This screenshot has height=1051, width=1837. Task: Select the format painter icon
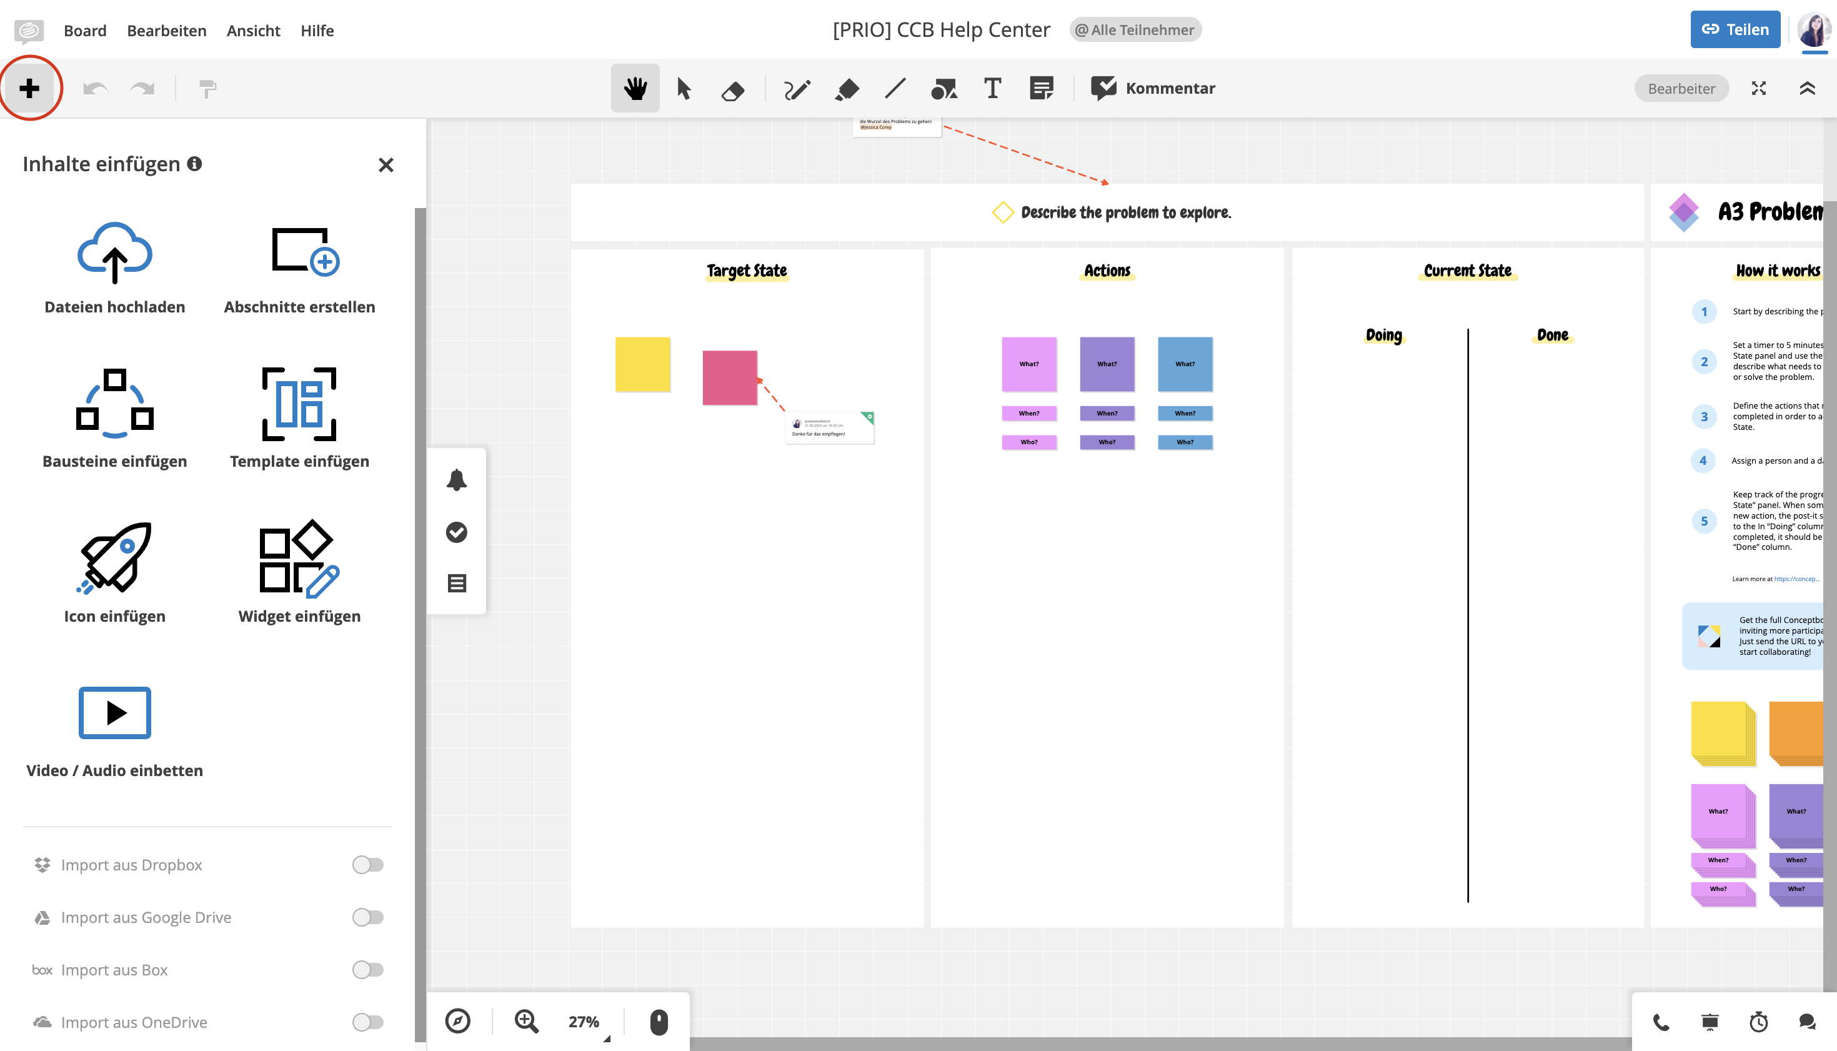207,89
